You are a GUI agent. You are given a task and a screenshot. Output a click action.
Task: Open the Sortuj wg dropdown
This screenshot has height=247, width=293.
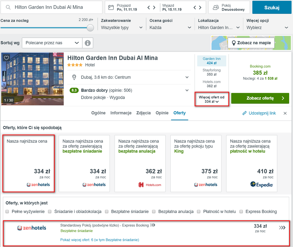[x=52, y=43]
